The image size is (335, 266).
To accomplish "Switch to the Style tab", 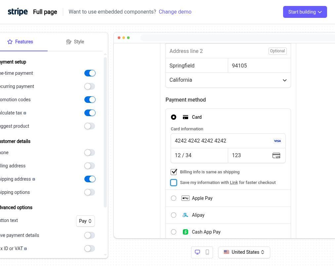I will click(75, 42).
